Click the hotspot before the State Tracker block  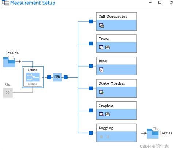tap(91, 88)
